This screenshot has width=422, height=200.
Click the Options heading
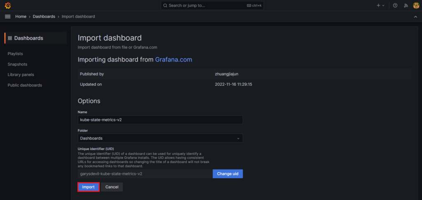point(89,101)
